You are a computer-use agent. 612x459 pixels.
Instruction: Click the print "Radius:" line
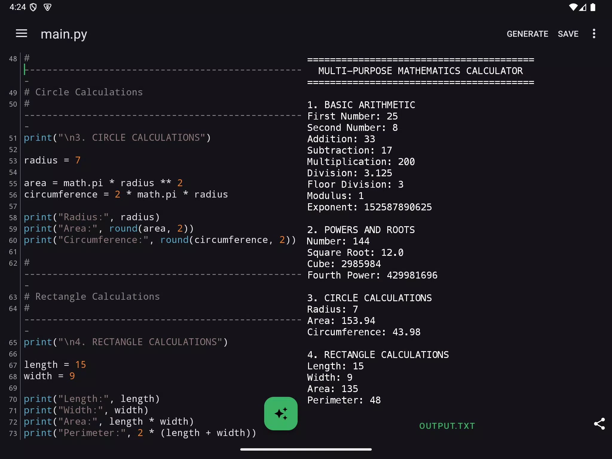(x=92, y=217)
